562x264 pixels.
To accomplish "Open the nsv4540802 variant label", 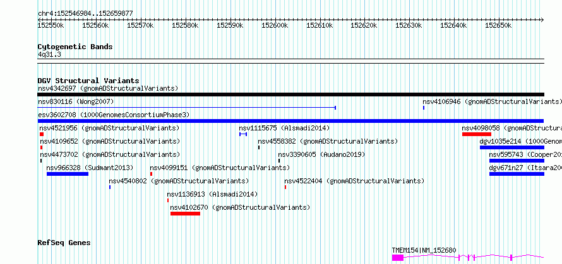I will 179,181.
